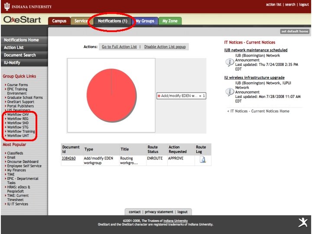The image size is (312, 234).
Task: Open Graduate School Forms quick link
Action: click(25, 97)
